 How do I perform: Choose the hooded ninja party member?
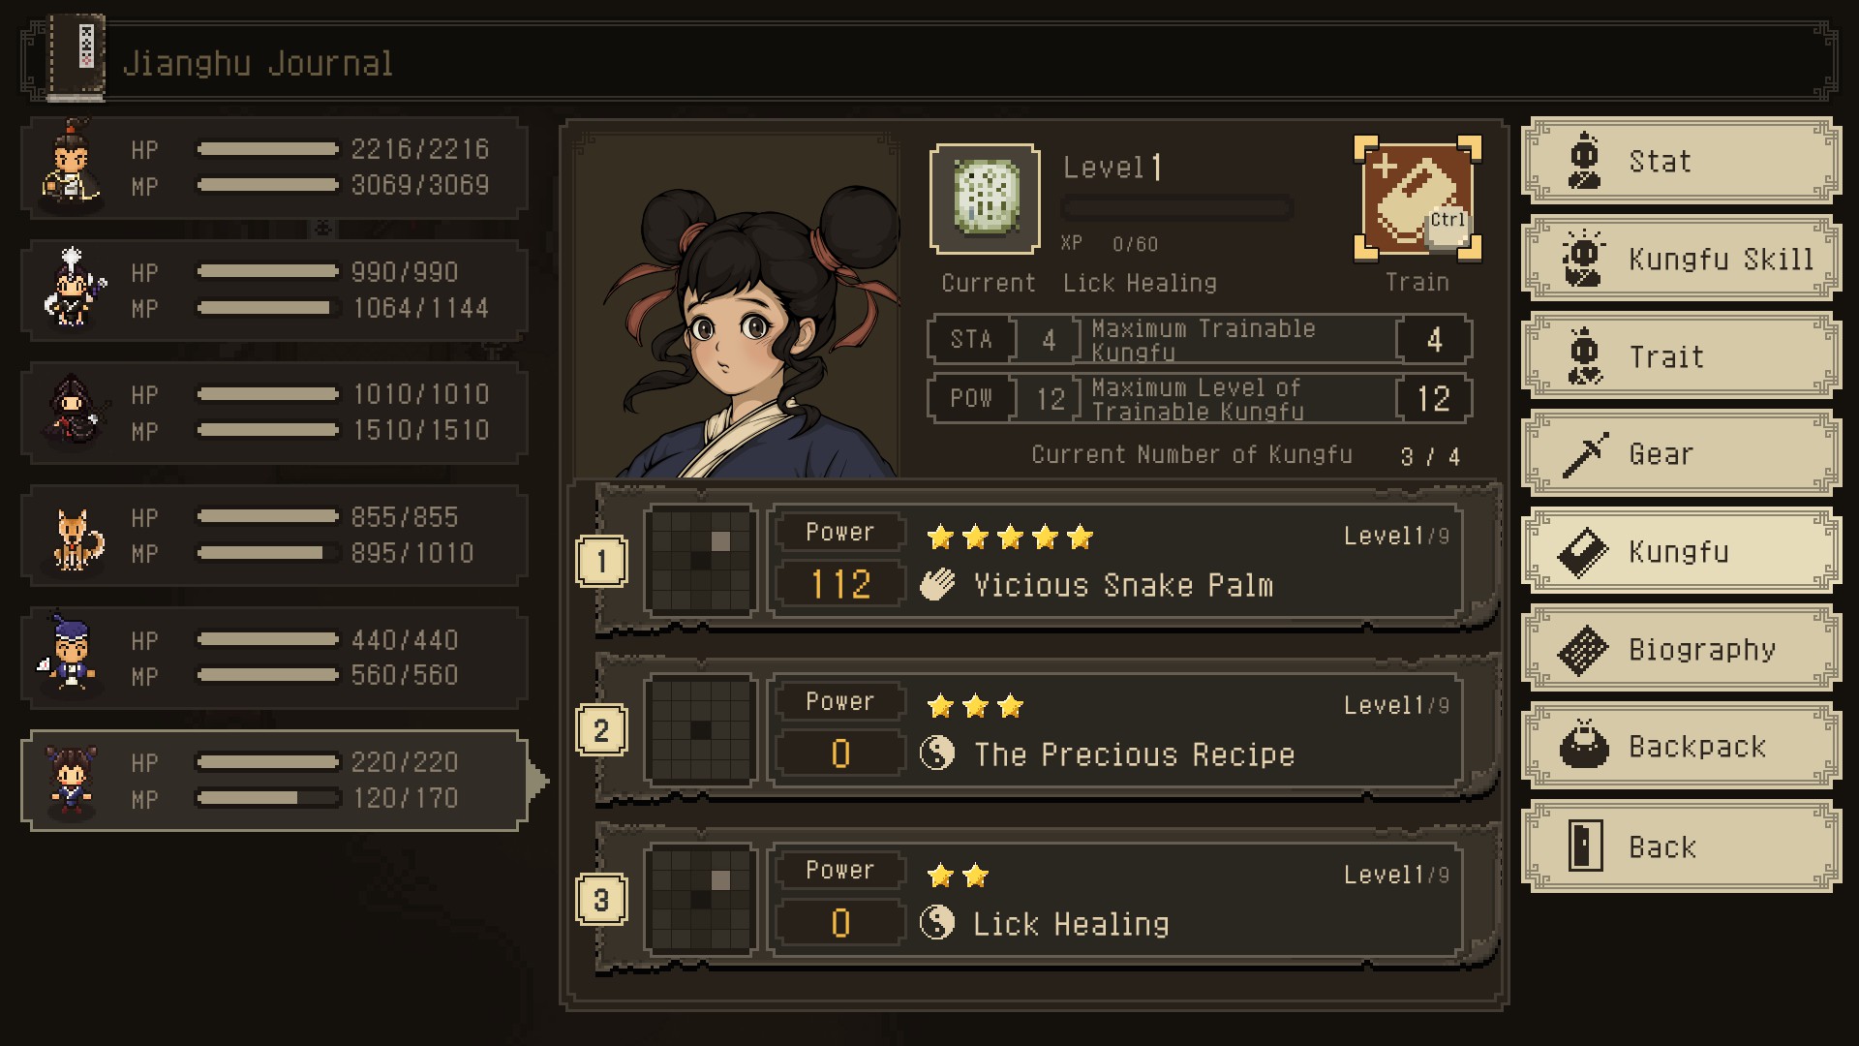275,413
